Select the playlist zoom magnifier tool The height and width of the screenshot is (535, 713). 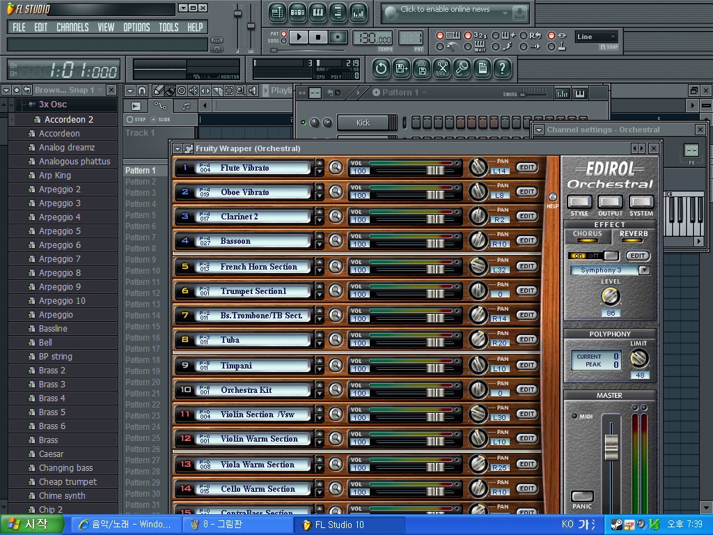coord(241,91)
